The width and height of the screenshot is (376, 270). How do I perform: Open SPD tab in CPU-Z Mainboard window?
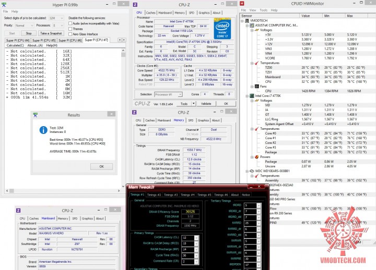pos(75,218)
